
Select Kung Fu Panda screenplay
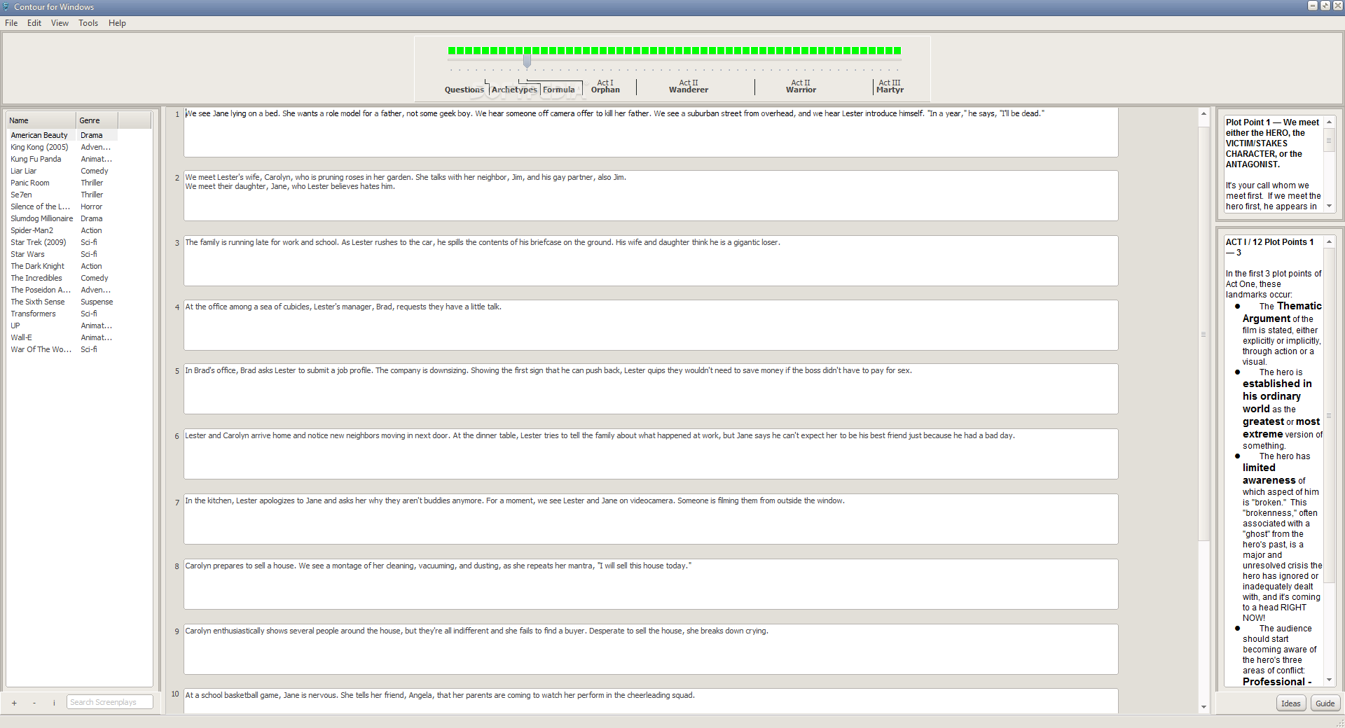point(62,159)
